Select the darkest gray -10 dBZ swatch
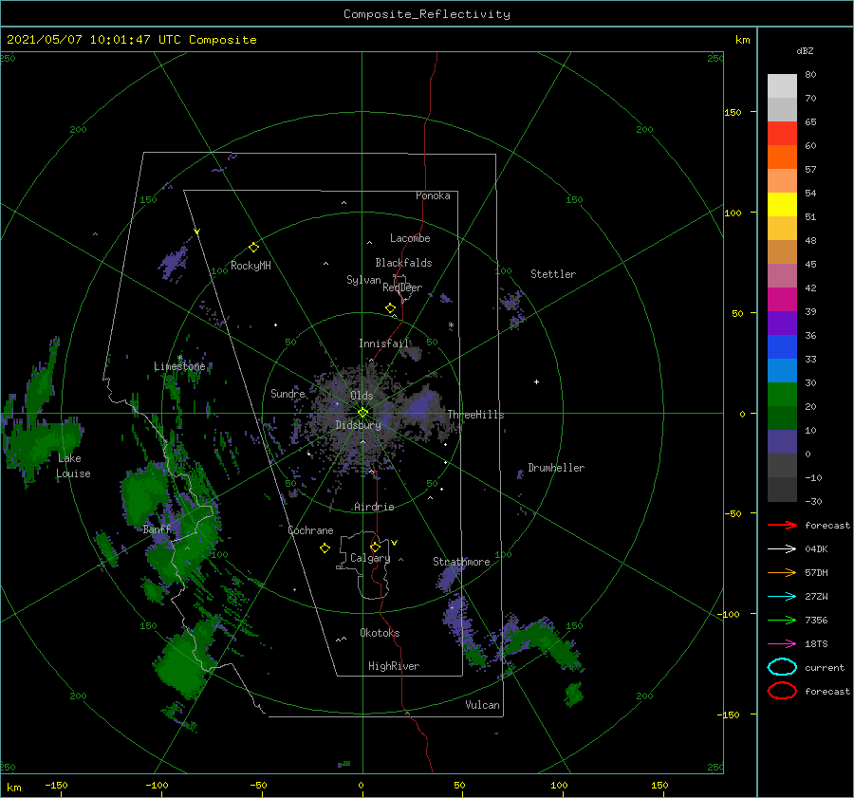Viewport: 854px width, 798px height. click(x=782, y=490)
